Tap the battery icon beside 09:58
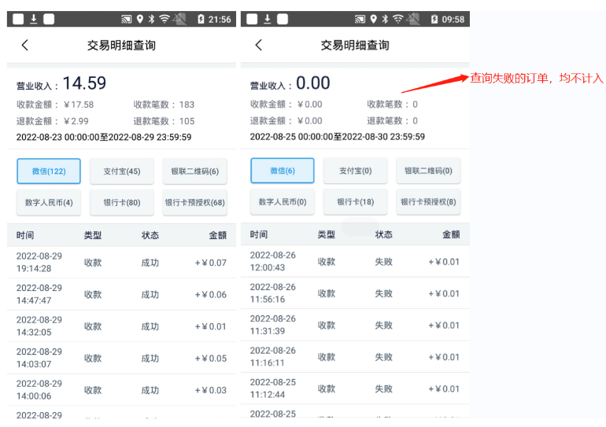 (434, 19)
